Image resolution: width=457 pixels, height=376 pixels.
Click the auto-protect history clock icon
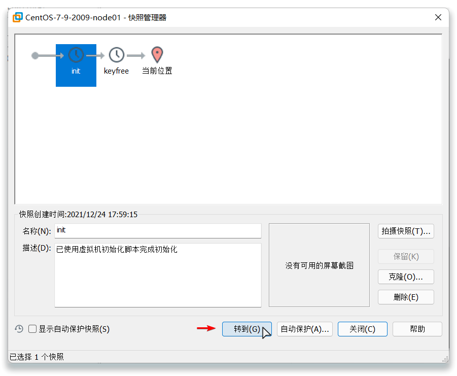19,329
